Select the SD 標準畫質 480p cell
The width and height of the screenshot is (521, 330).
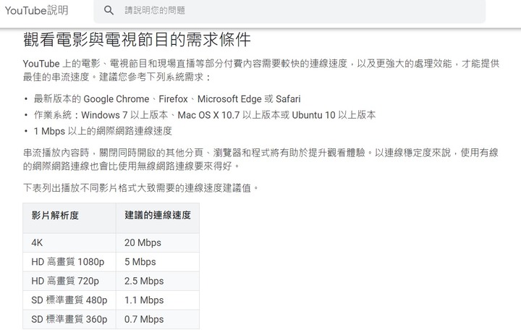[x=69, y=300]
